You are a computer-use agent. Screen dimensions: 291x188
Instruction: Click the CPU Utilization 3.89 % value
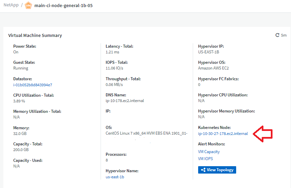(x=19, y=101)
